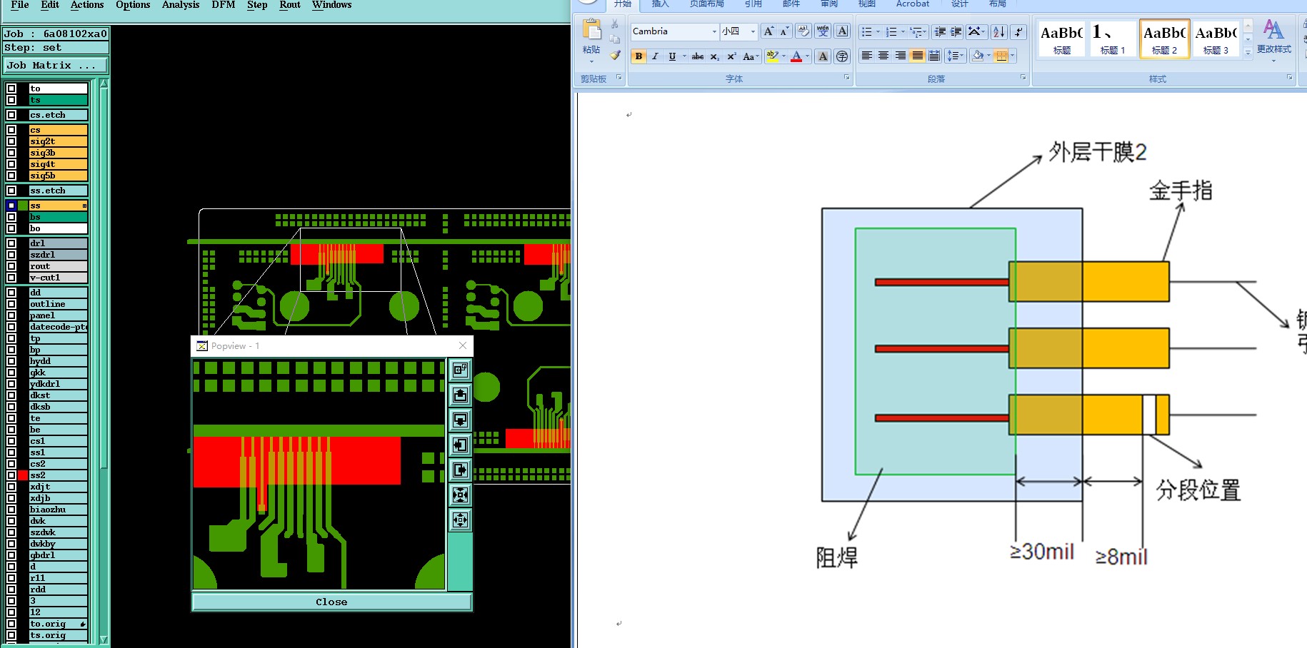Open the bullets list dropdown arrow
The width and height of the screenshot is (1307, 648).
(x=878, y=32)
